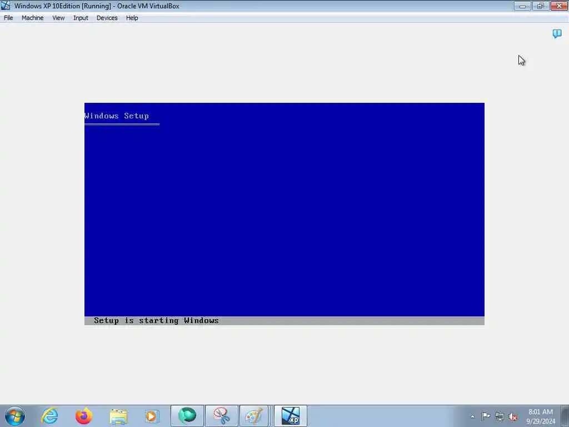569x427 pixels.
Task: Open the File menu in VirtualBox
Action: 8,18
